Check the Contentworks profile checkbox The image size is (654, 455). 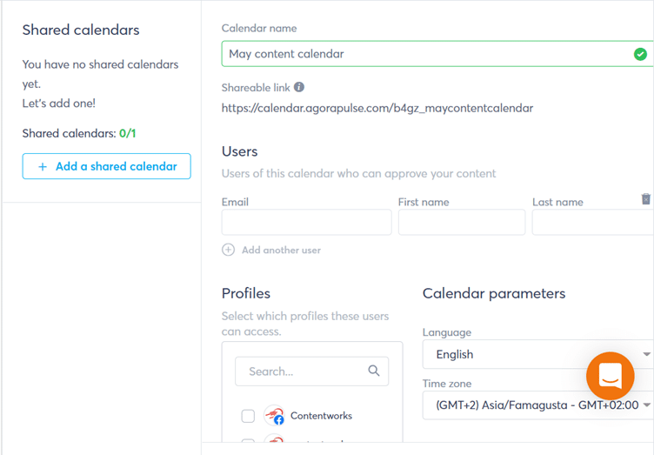click(248, 416)
